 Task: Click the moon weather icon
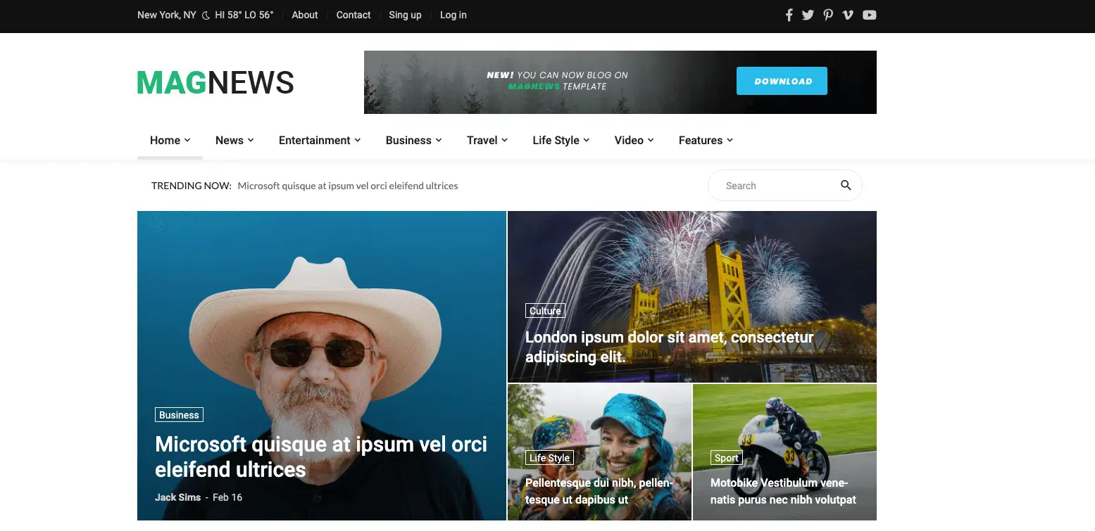click(206, 15)
